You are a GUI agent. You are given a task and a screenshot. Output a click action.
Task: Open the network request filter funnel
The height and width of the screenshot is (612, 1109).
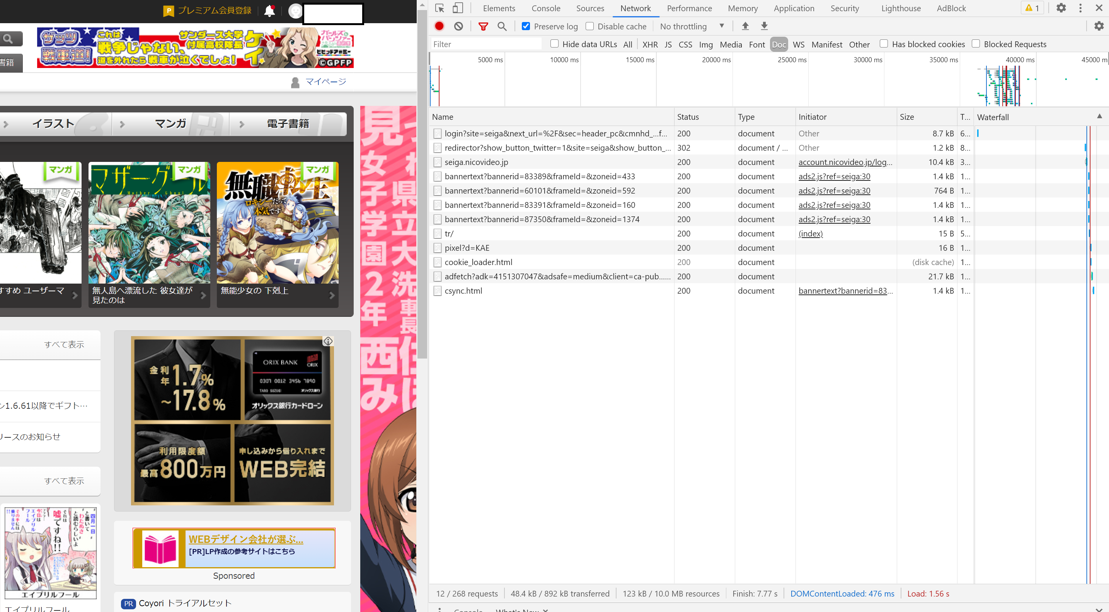[x=483, y=26]
